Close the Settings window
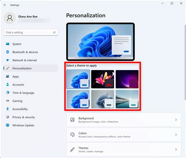Image resolution: width=186 pixels, height=158 pixels. click(181, 3)
